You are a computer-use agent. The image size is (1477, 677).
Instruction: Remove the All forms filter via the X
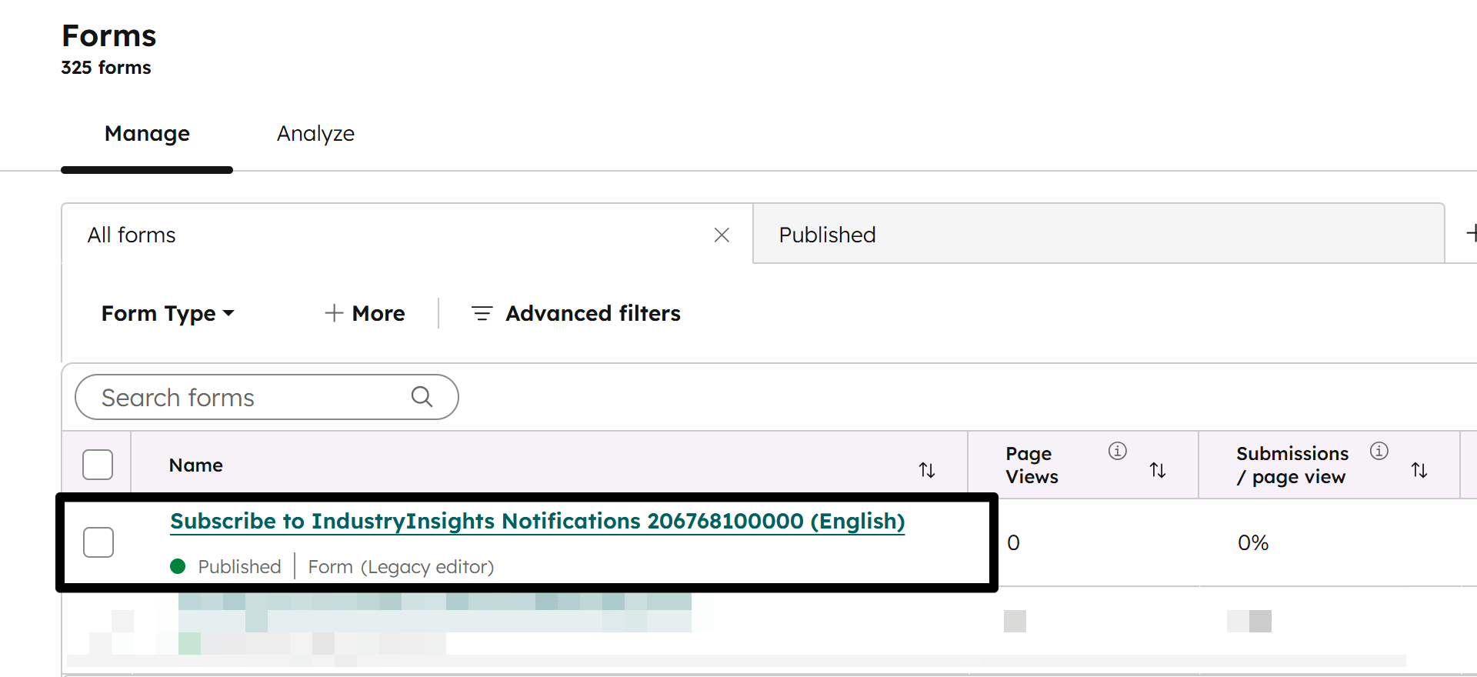pos(722,235)
